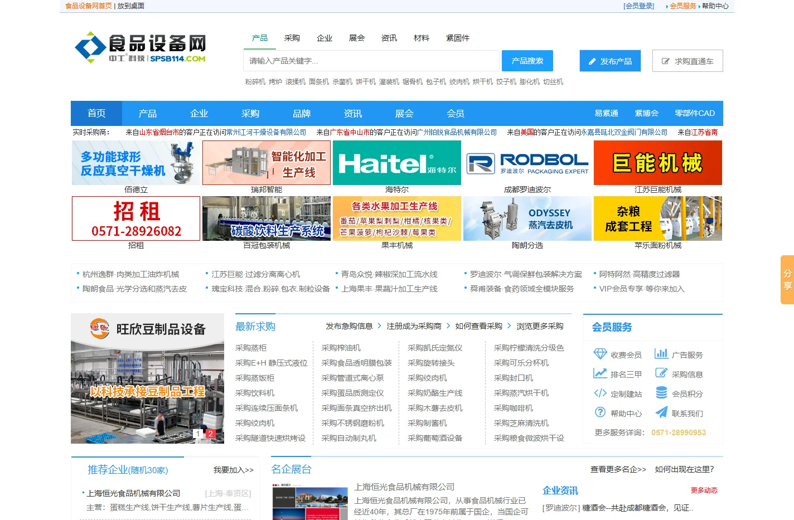
Task: Open the 采购榨油机 purchase listing
Action: [341, 348]
